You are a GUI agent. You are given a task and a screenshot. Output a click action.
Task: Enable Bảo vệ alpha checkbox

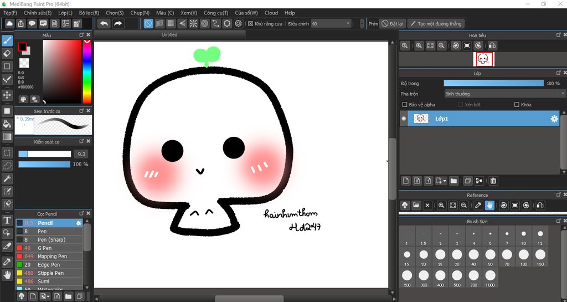pyautogui.click(x=405, y=105)
